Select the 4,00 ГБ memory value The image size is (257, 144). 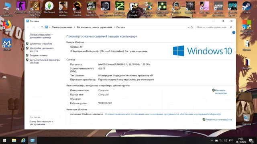pyautogui.click(x=102, y=68)
